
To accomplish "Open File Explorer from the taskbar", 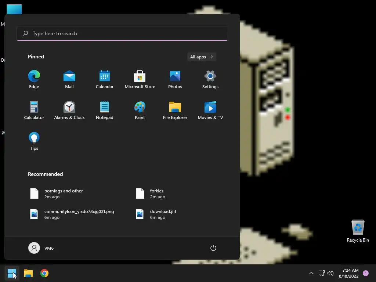I will click(x=28, y=273).
